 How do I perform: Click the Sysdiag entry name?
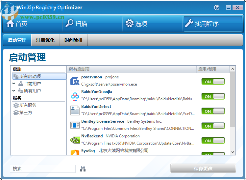tap(88, 151)
